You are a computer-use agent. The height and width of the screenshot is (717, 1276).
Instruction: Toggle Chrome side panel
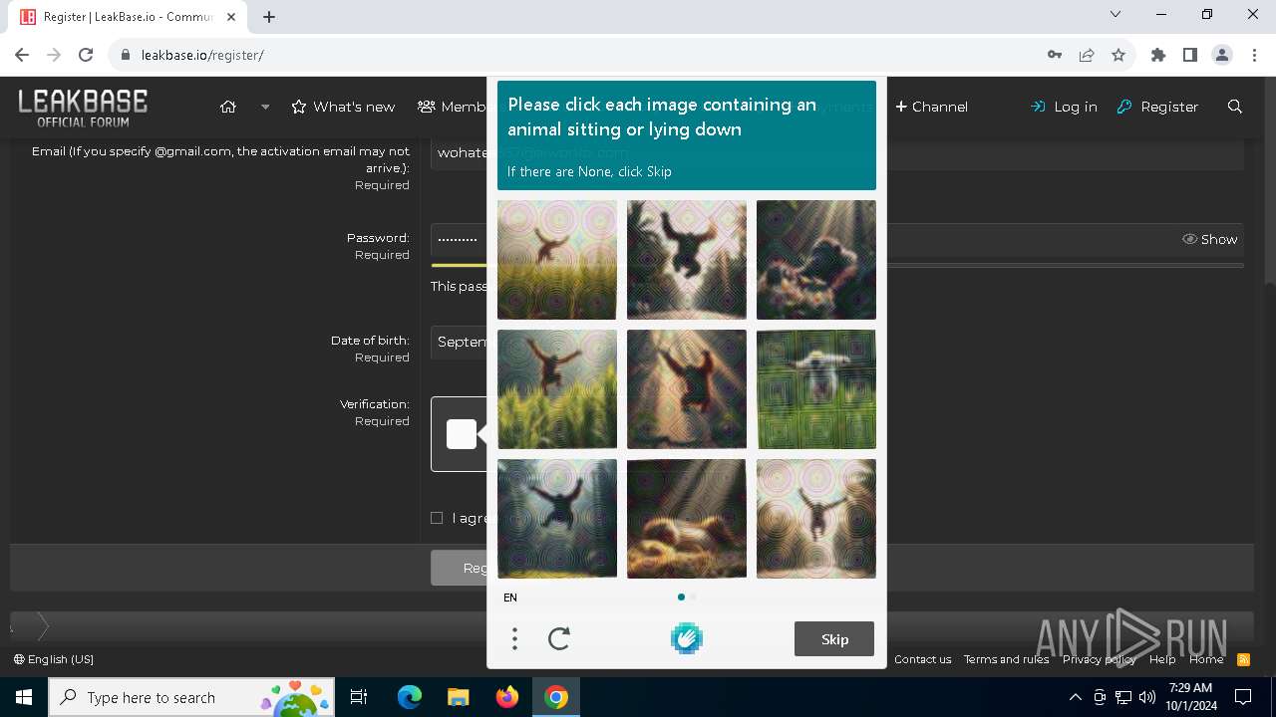1190,55
